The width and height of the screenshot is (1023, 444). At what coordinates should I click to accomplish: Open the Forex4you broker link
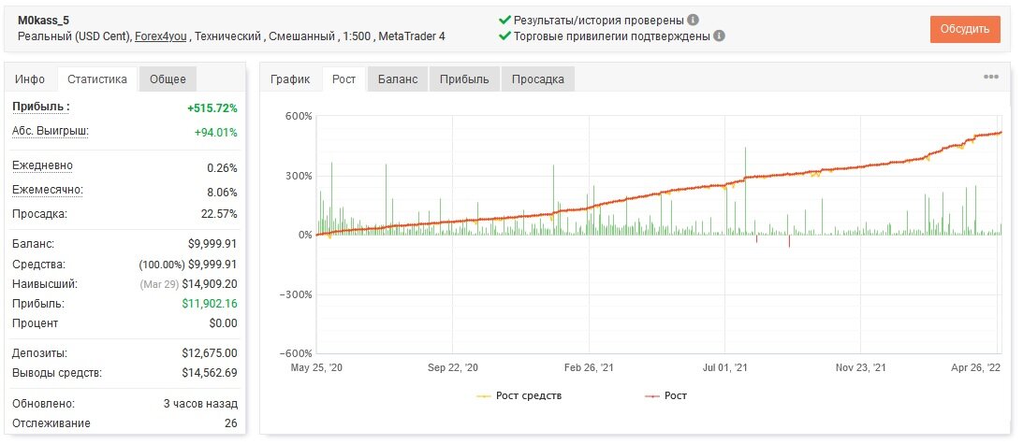point(160,36)
